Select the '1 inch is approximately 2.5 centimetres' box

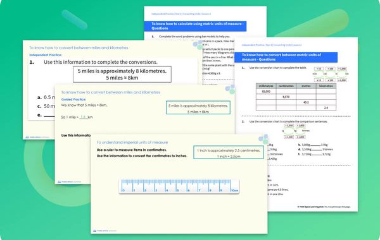[229, 152]
